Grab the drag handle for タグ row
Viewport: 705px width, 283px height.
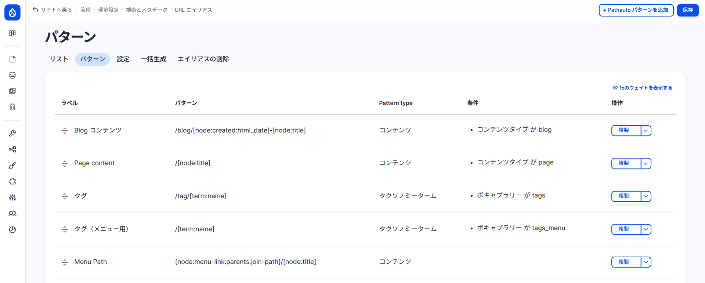65,196
